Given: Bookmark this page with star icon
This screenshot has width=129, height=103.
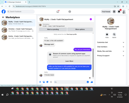Looking at the screenshot, I should (118, 6).
